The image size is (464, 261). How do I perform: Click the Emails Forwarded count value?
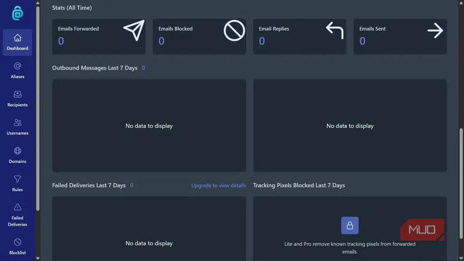pyautogui.click(x=61, y=41)
